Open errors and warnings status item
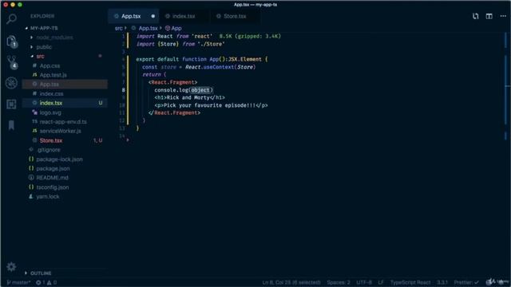 [46, 282]
